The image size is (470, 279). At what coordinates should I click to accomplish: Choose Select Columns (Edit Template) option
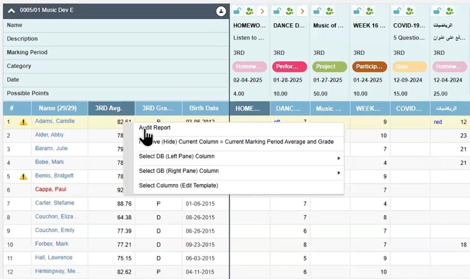coord(178,185)
